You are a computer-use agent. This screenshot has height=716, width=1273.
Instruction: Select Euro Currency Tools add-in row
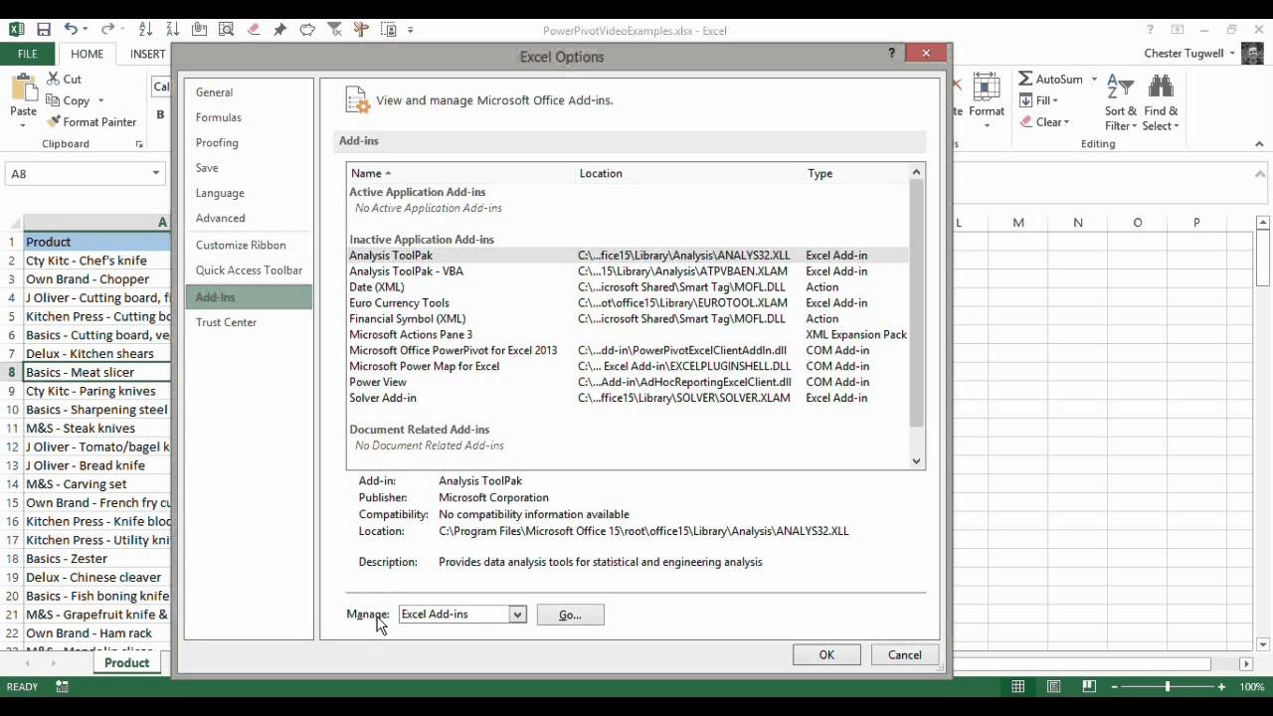point(628,303)
